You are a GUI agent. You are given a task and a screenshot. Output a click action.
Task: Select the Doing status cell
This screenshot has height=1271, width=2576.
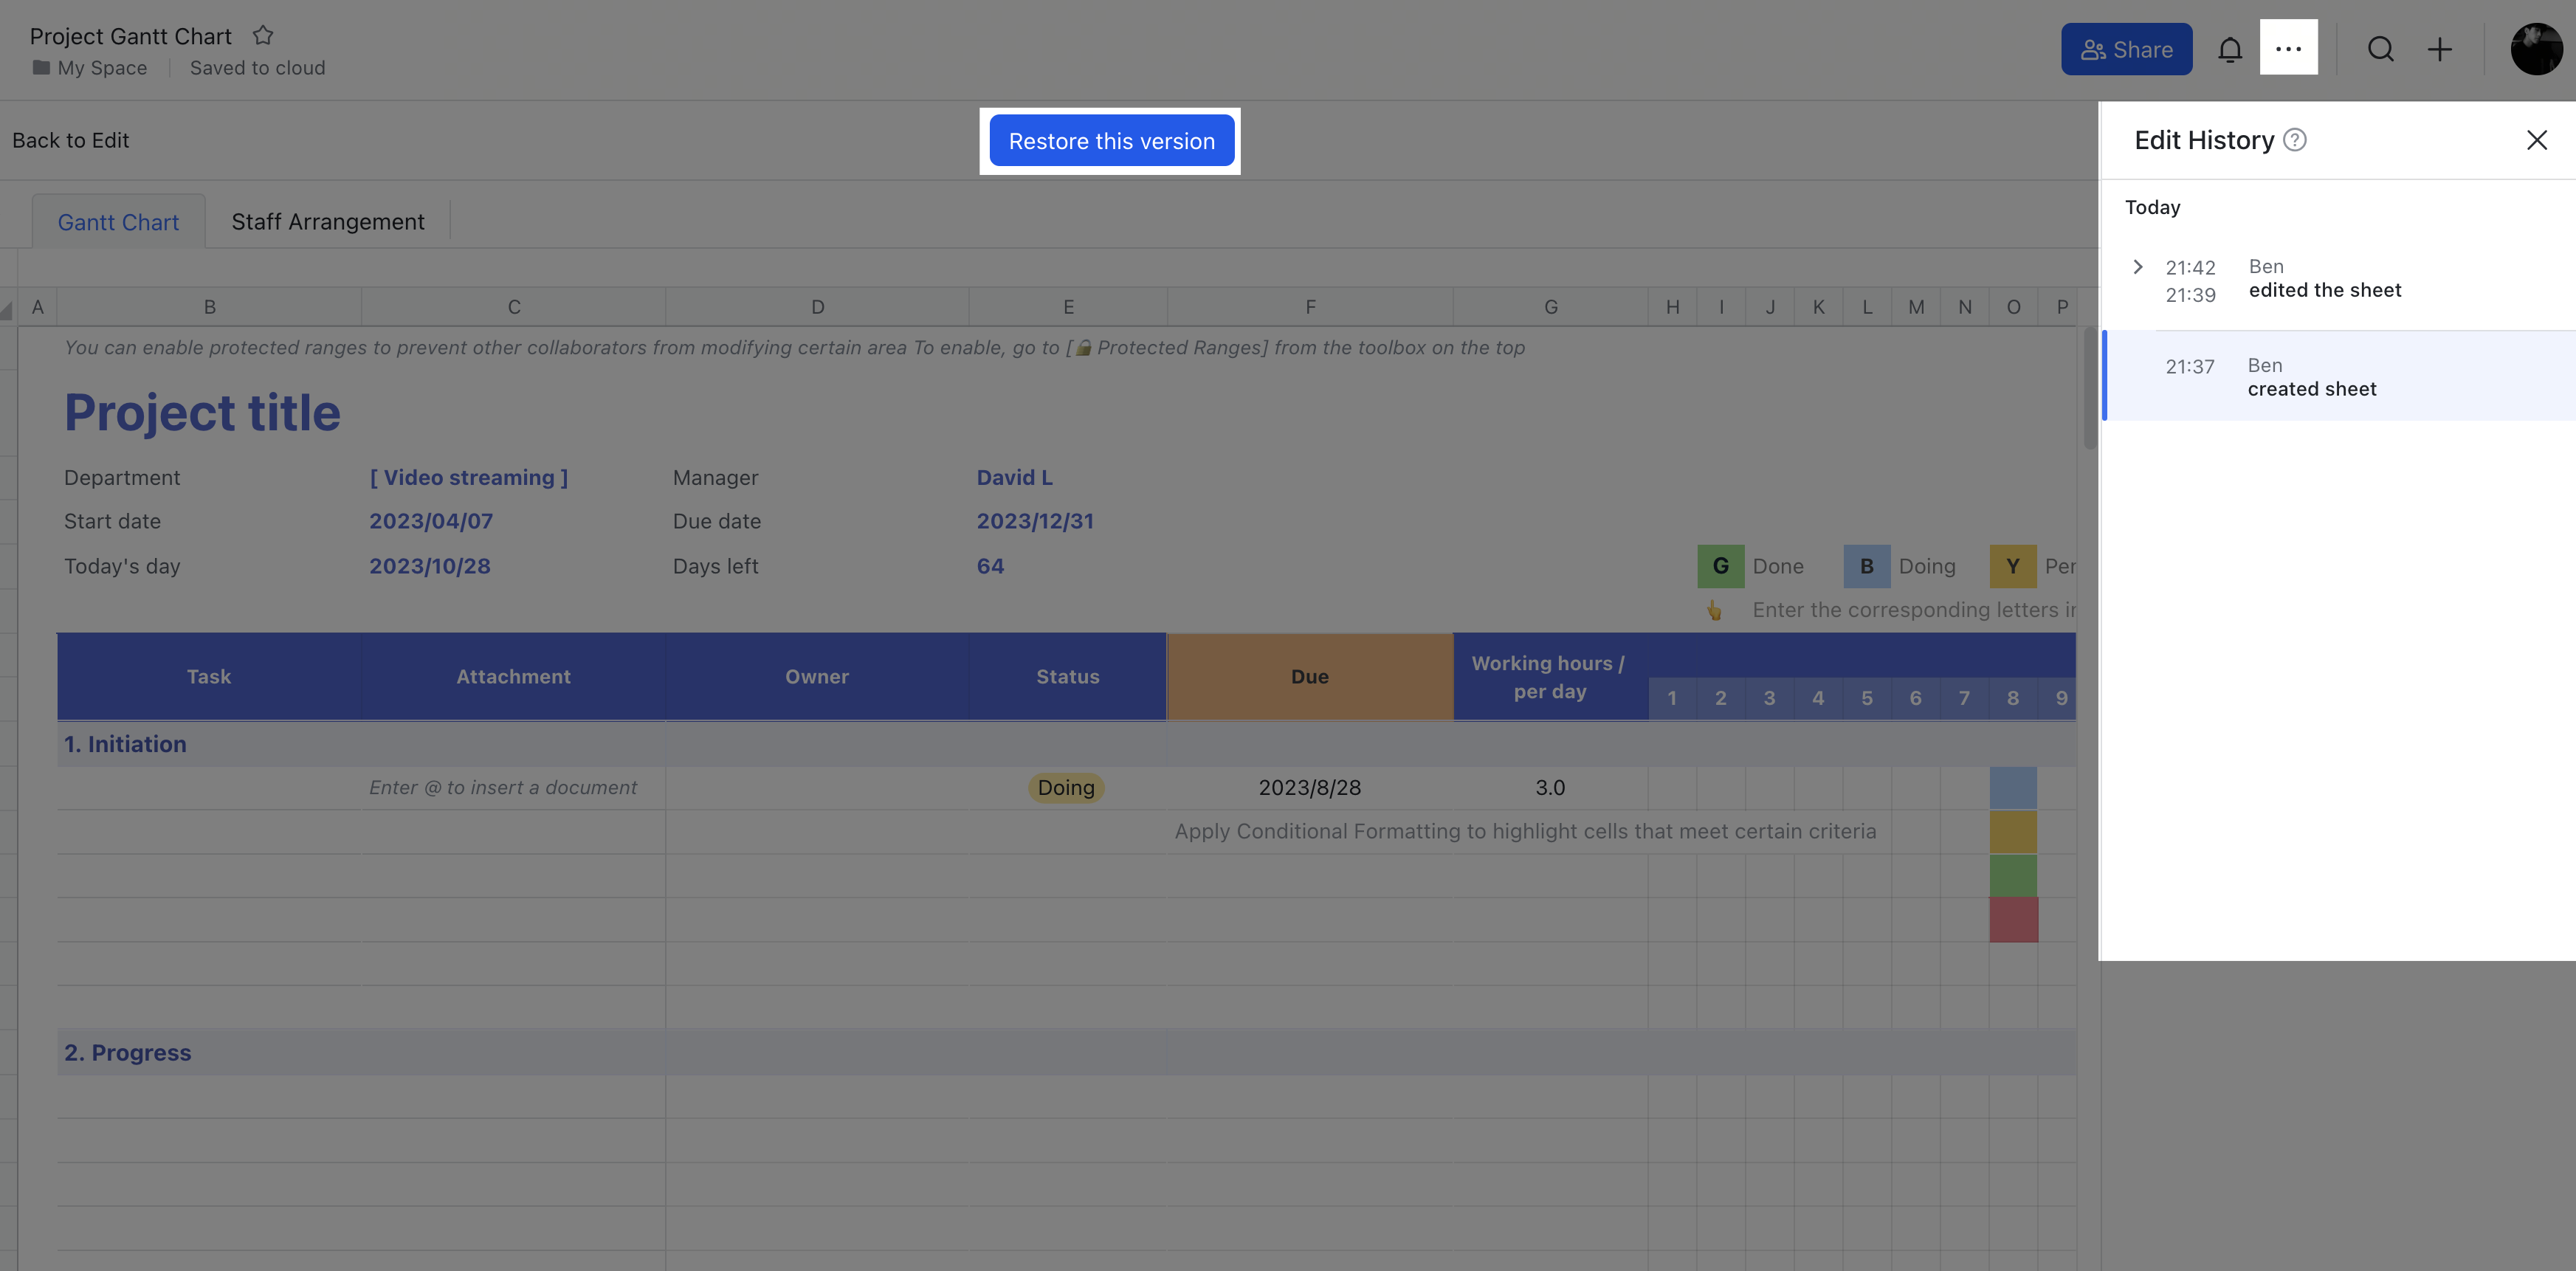tap(1065, 787)
